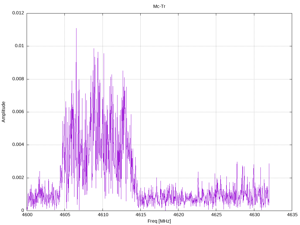Click the Amplitude y-axis label
The width and height of the screenshot is (300, 225).
4,112
